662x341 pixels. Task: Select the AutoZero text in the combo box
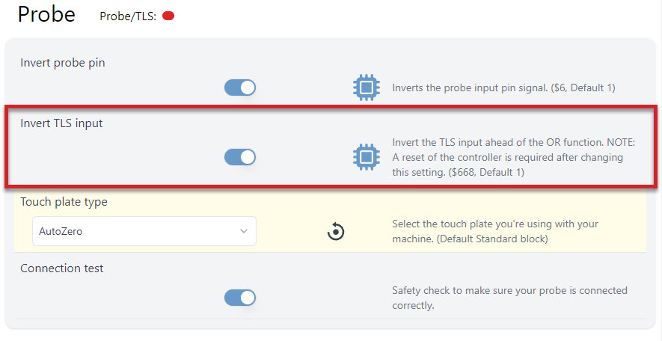(x=61, y=231)
